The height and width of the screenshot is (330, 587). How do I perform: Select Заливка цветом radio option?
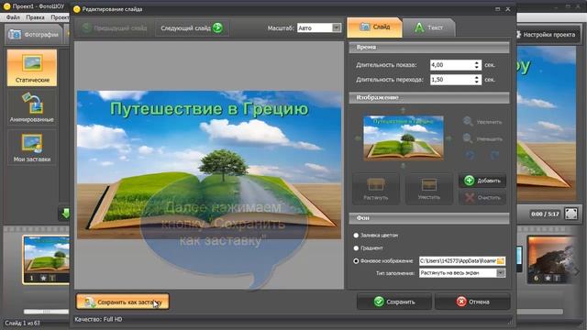(356, 236)
